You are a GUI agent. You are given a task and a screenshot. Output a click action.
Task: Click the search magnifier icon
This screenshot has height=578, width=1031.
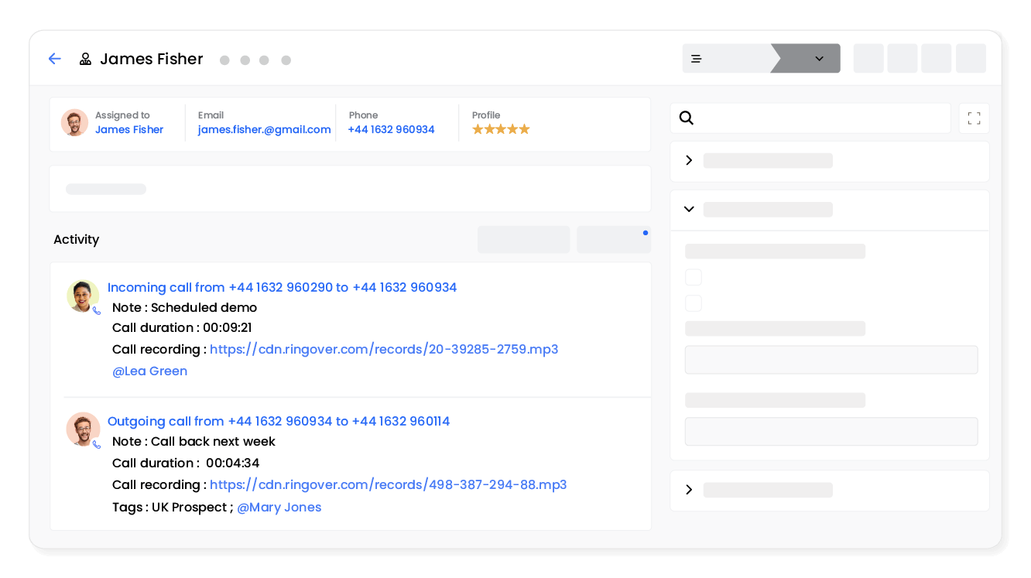pyautogui.click(x=686, y=118)
